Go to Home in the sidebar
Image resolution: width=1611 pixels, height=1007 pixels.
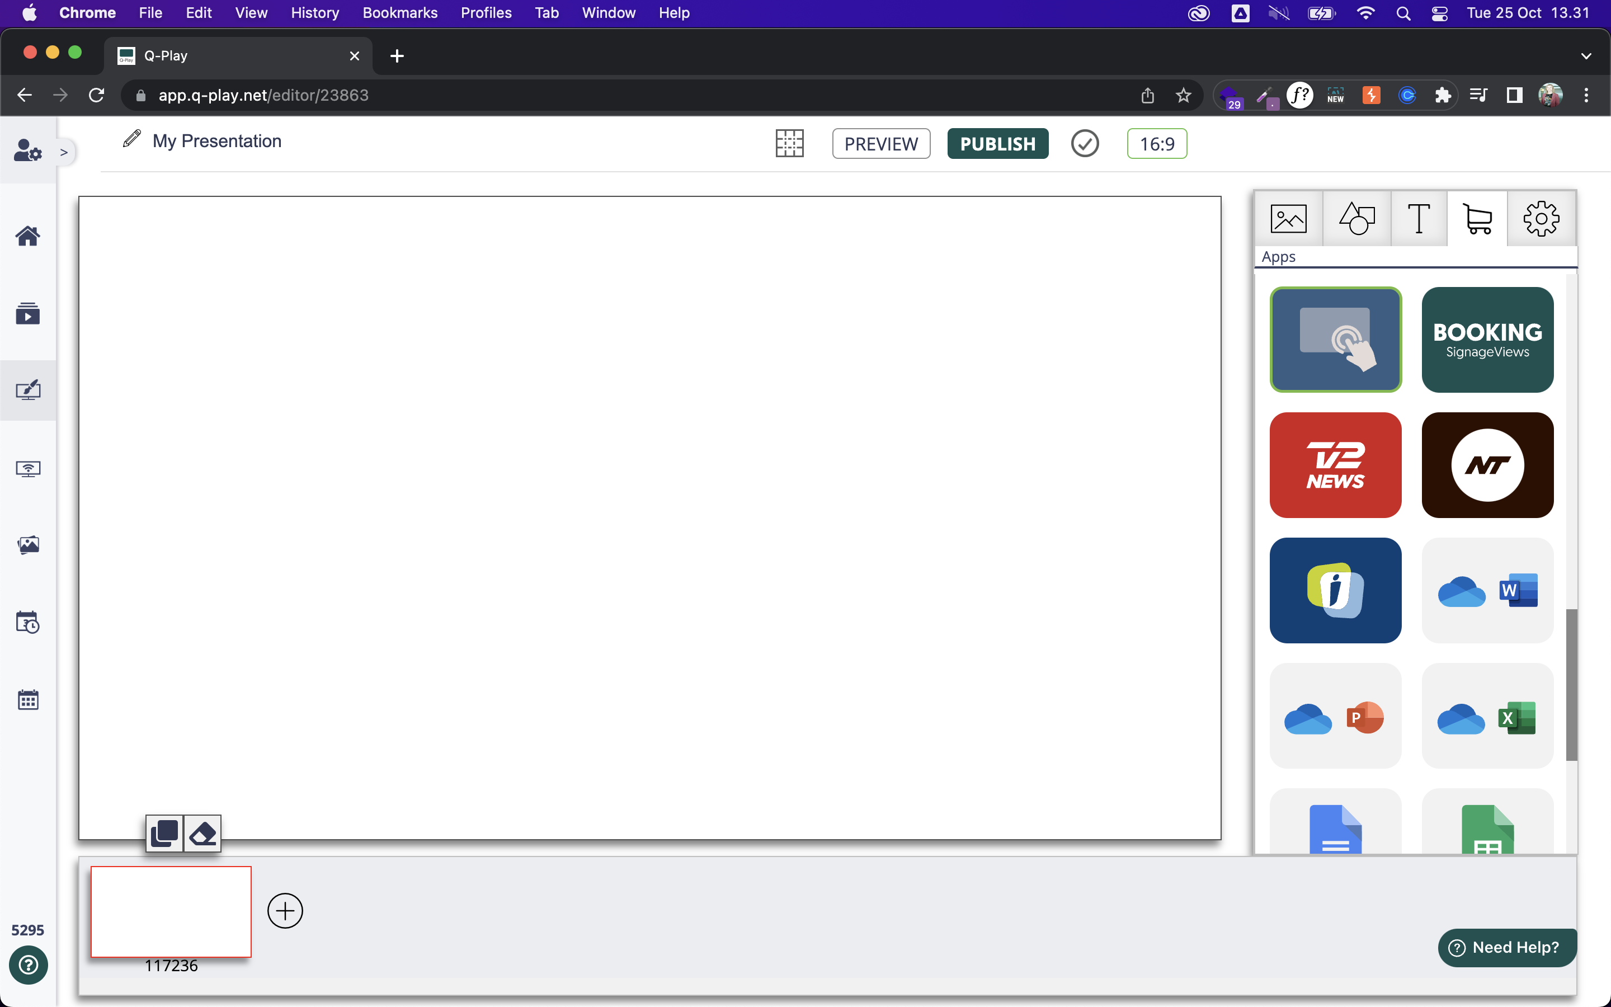pos(28,236)
